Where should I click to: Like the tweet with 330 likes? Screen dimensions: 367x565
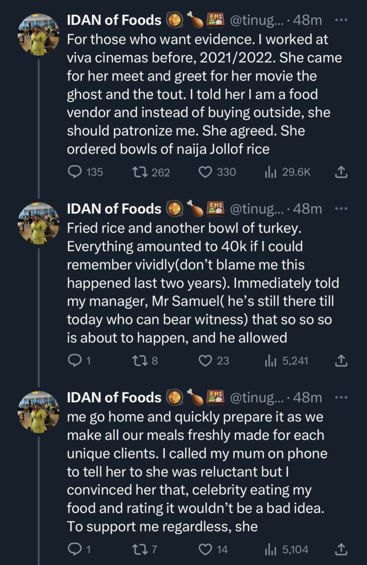[206, 172]
